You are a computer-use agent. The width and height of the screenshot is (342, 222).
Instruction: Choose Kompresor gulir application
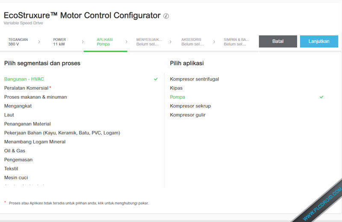coord(188,115)
